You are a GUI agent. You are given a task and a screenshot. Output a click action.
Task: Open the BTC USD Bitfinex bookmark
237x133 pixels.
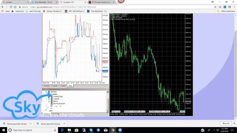75,11
